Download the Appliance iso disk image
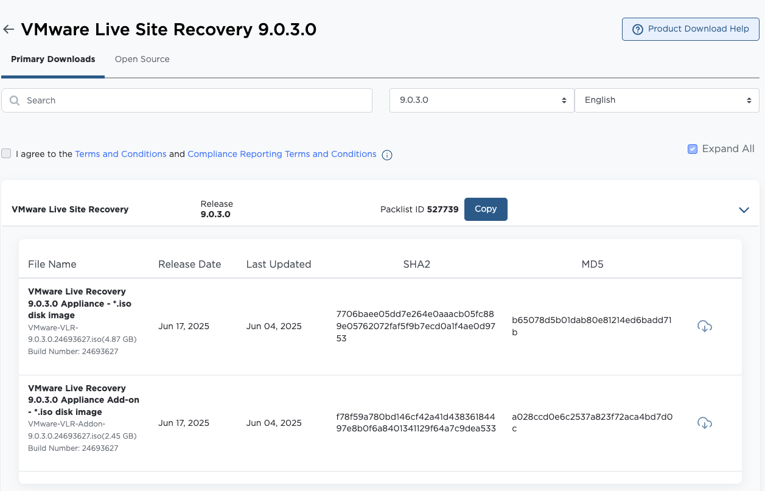The width and height of the screenshot is (765, 491). coord(704,326)
